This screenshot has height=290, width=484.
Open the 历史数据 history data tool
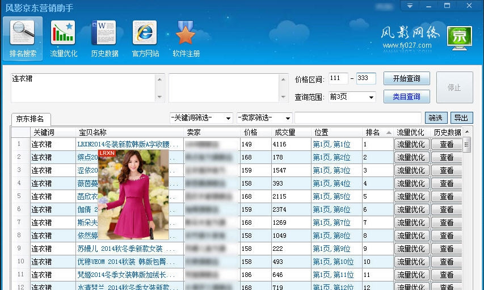(104, 39)
